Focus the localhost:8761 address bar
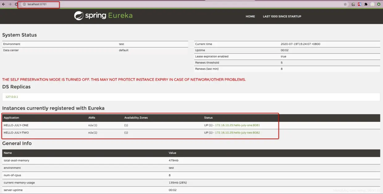The image size is (383, 194). pyautogui.click(x=185, y=4)
